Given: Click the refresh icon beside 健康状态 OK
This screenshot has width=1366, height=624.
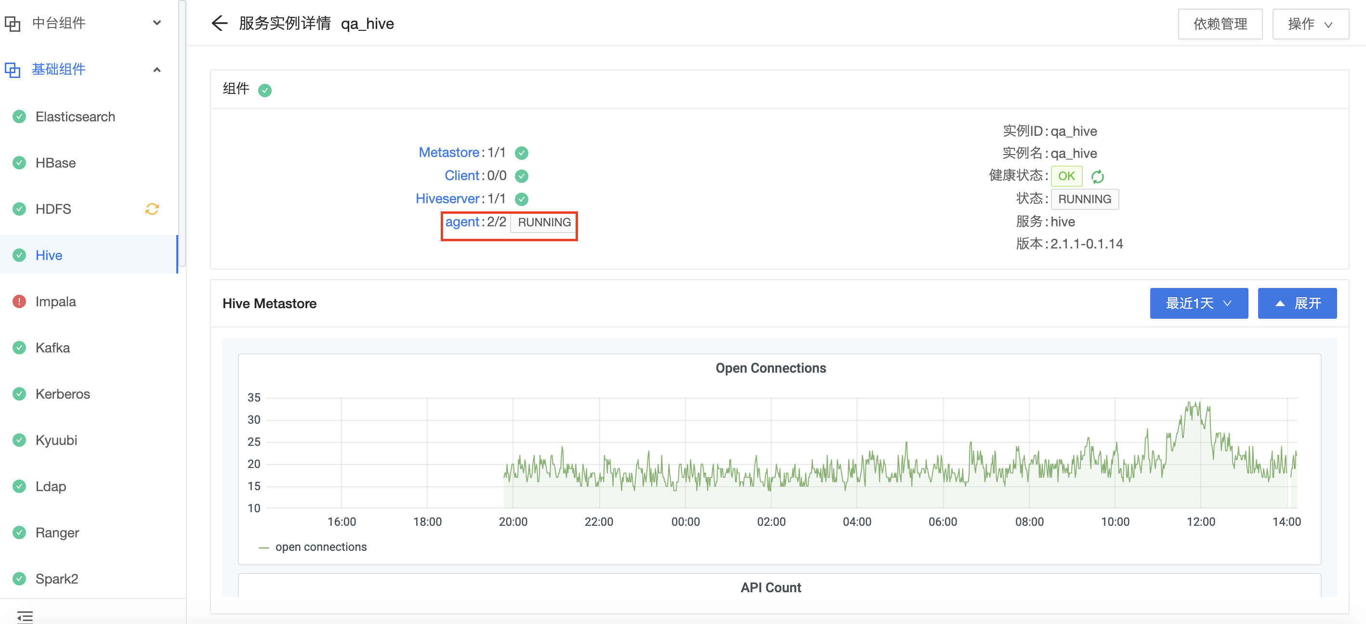Looking at the screenshot, I should [x=1098, y=176].
